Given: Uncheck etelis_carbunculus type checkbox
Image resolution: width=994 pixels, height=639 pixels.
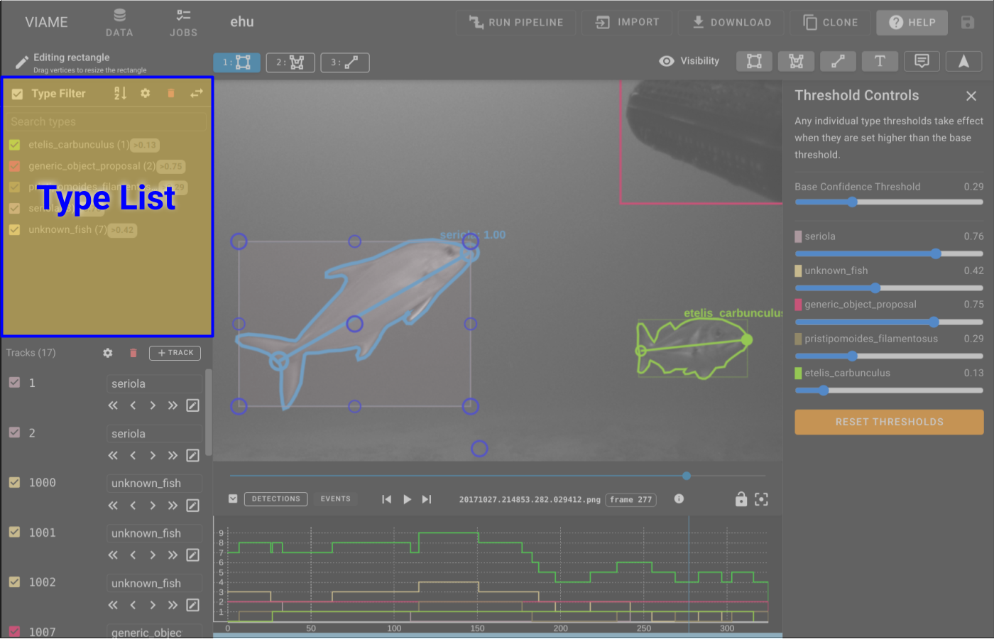Looking at the screenshot, I should coord(14,145).
